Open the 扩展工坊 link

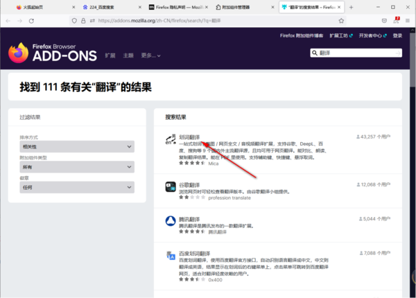click(x=341, y=35)
